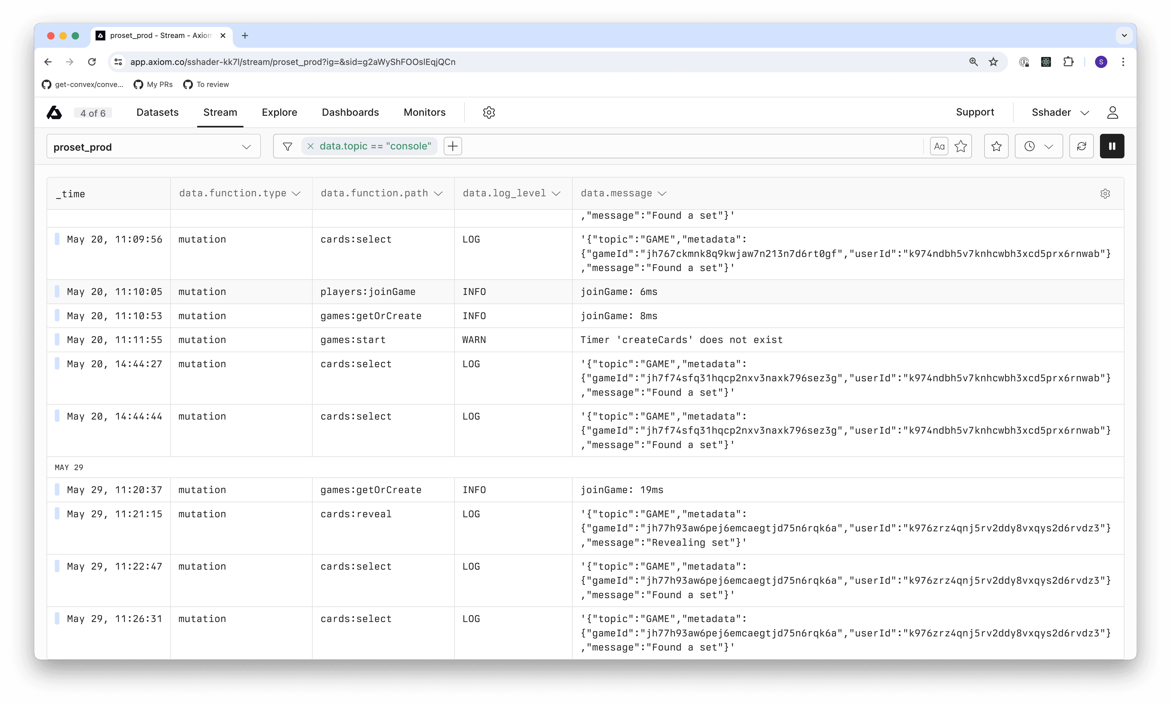The height and width of the screenshot is (705, 1171).
Task: Click the filter funnel icon
Action: coord(288,146)
